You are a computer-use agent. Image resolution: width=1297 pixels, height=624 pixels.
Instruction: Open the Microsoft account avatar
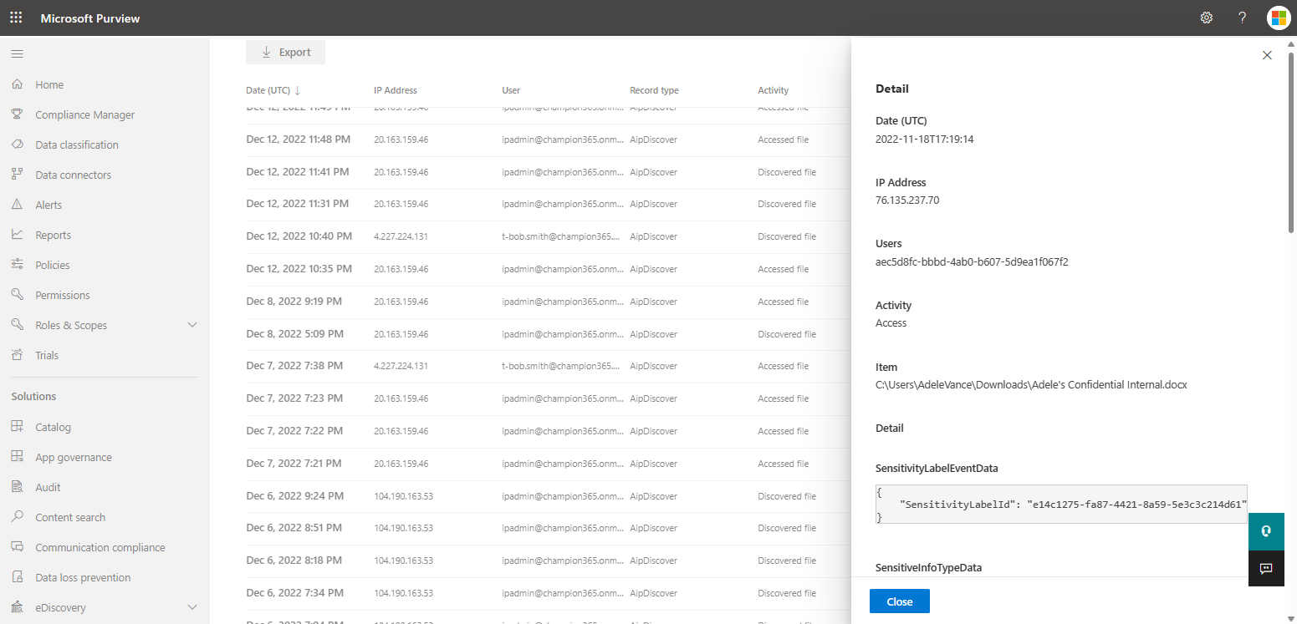coord(1279,18)
